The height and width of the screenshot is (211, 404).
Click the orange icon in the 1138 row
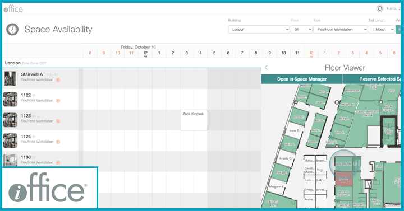click(x=58, y=162)
